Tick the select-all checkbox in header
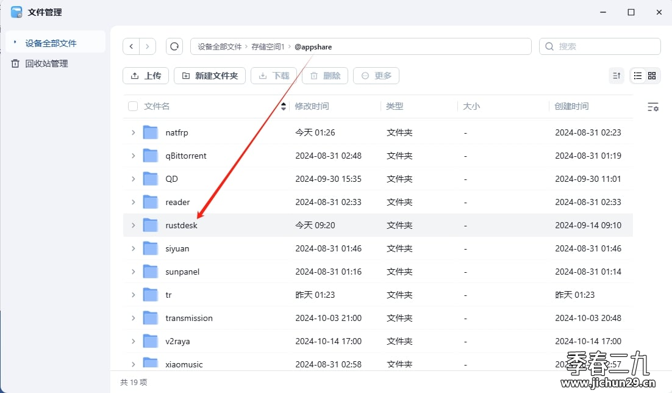Screen dimensions: 672x393 pyautogui.click(x=133, y=106)
